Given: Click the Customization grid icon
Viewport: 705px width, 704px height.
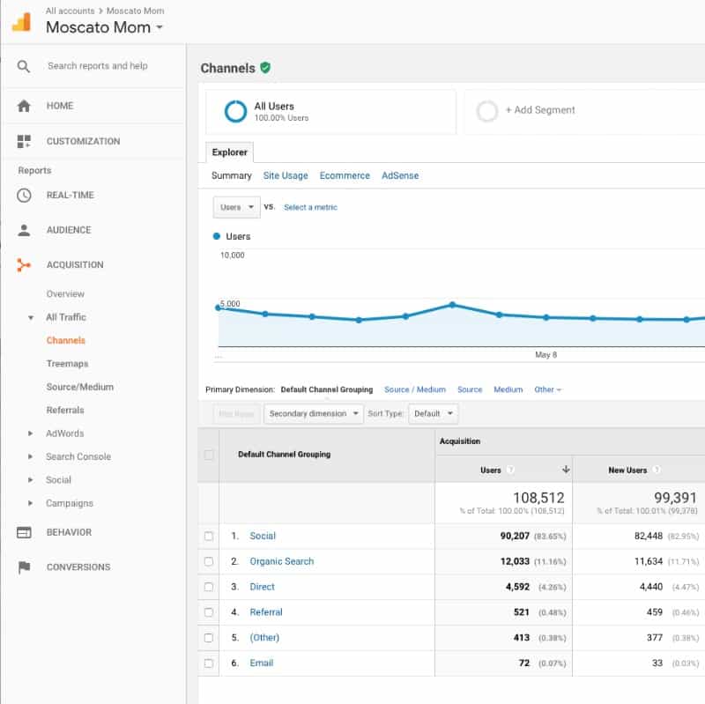Looking at the screenshot, I should (24, 141).
